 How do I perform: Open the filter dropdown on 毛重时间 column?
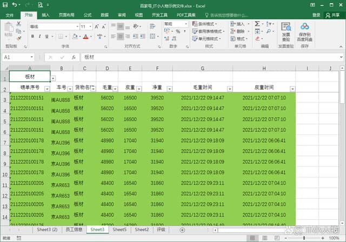tap(229, 88)
